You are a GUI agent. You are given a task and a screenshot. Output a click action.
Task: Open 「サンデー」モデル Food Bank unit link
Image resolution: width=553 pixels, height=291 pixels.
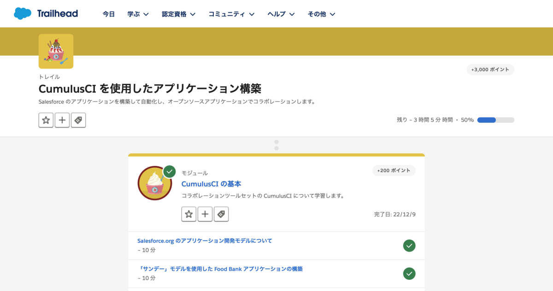220,269
